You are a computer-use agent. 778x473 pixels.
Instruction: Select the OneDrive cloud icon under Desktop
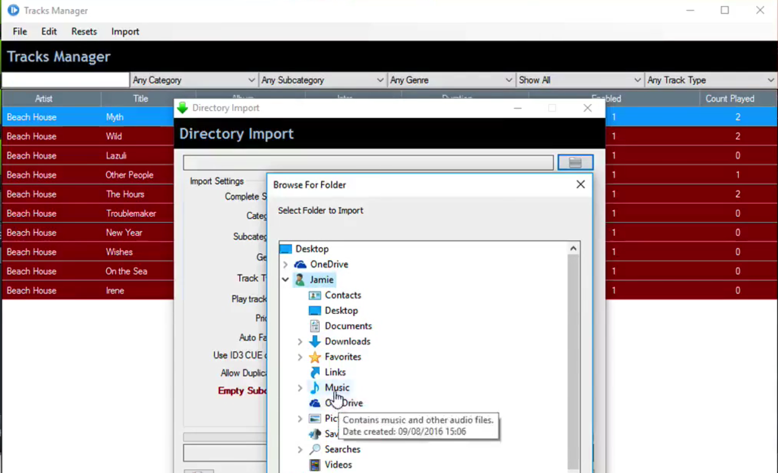[300, 265]
